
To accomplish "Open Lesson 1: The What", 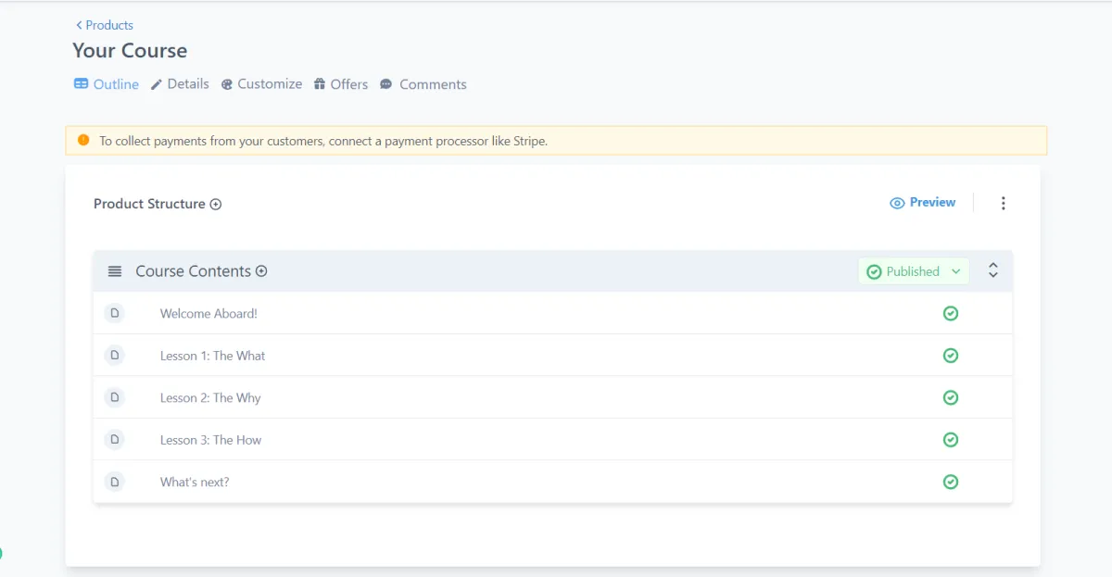I will click(212, 356).
